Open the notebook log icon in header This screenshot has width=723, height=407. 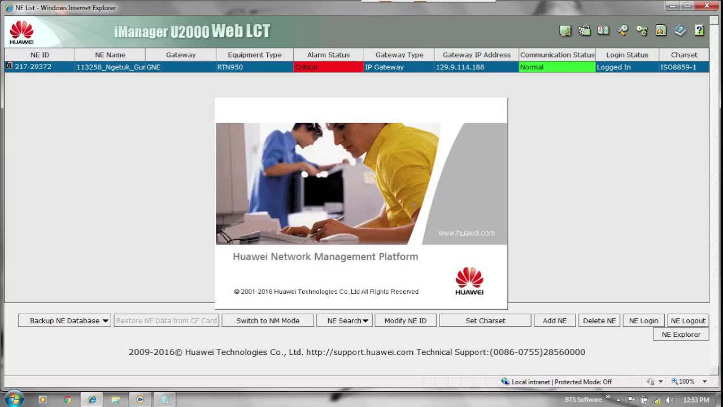click(x=603, y=31)
